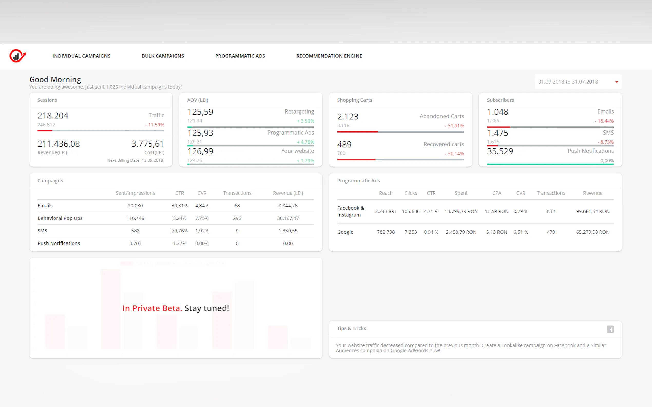The width and height of the screenshot is (652, 407).
Task: Select the Google programmatic ads row
Action: click(345, 232)
